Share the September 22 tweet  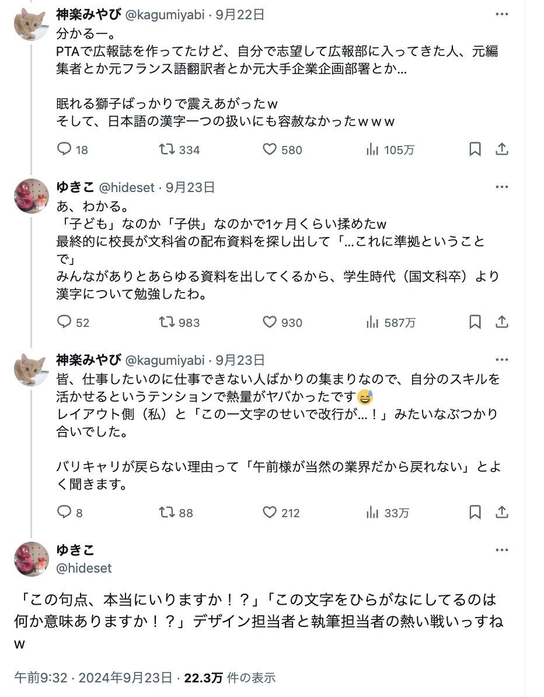pos(502,149)
